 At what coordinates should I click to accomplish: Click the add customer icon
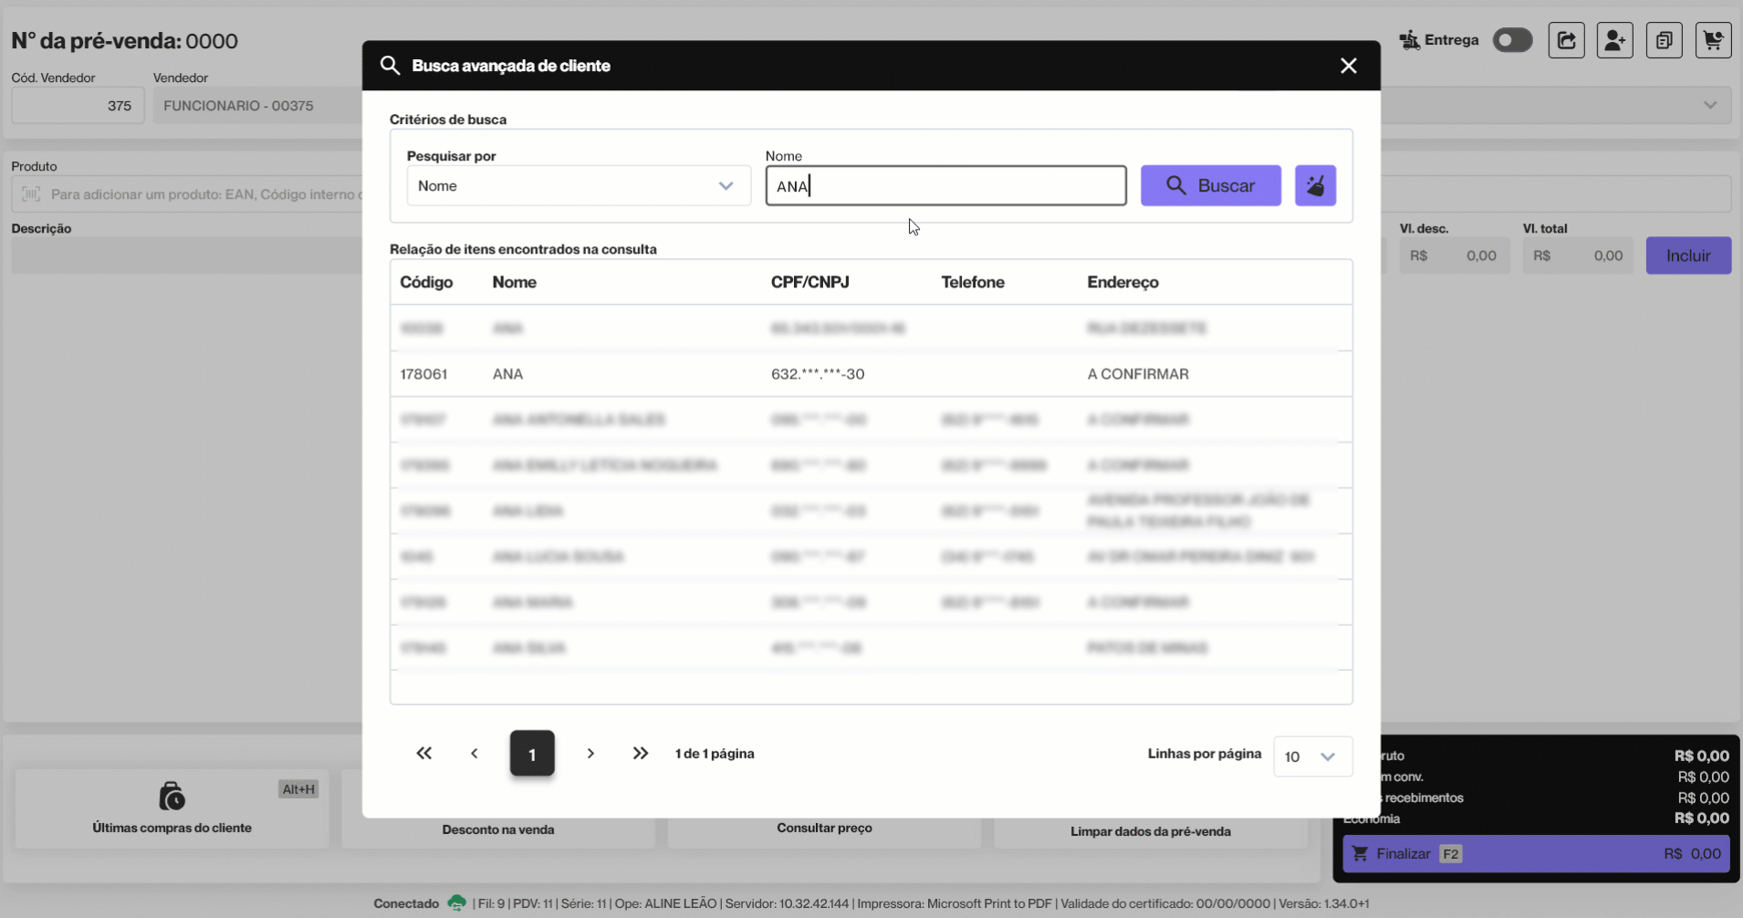1614,40
